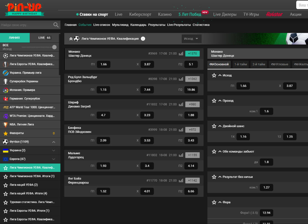Star Лига наций УЕФА (2) in sidebar
The width and height of the screenshot is (308, 224).
pyautogui.click(x=5, y=185)
